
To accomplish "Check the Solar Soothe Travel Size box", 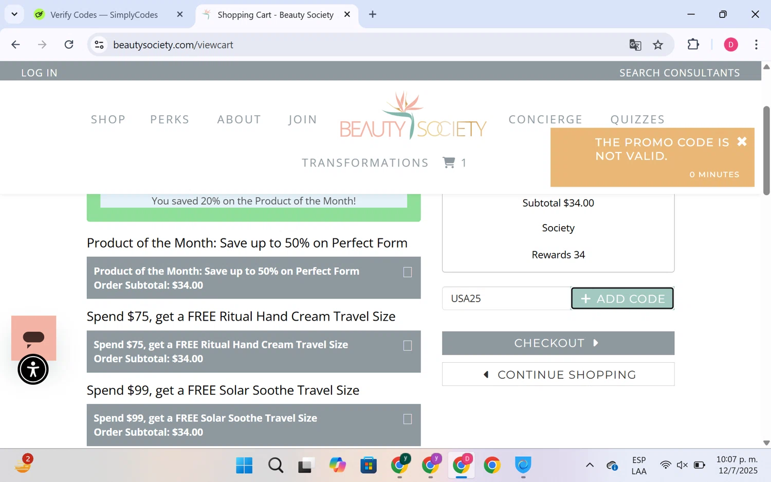I will tap(408, 419).
